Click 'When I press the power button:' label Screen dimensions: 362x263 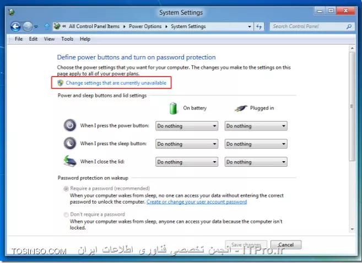coord(115,125)
